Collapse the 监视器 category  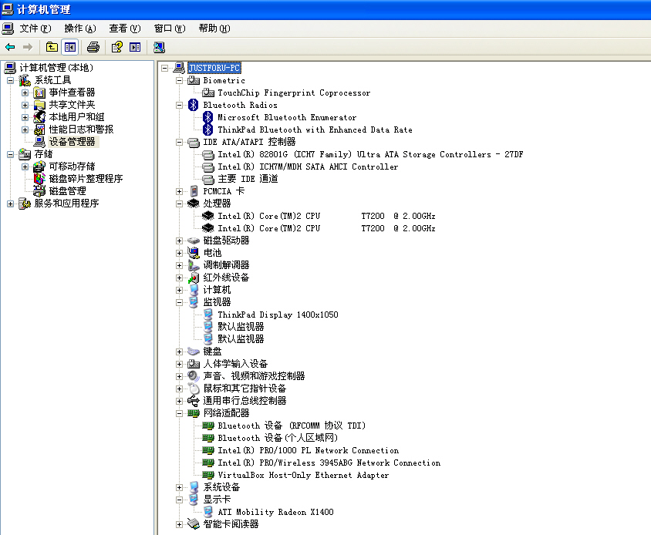coord(180,302)
